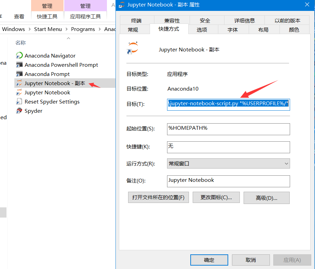Click the 更改图标(C)... button
Image resolution: width=315 pixels, height=269 pixels.
[x=216, y=197]
